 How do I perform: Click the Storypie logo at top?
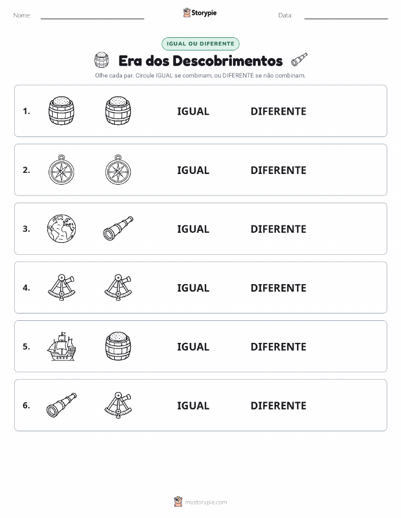point(200,13)
